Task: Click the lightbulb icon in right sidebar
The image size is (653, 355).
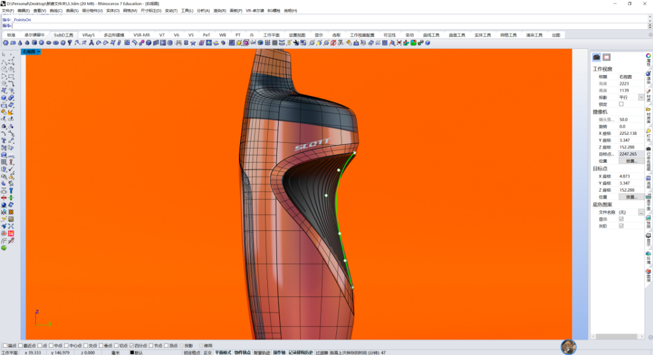Action: 648,131
